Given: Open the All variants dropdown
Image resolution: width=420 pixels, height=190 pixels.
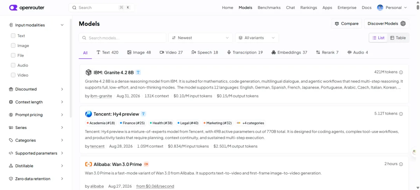Looking at the screenshot, I should [257, 38].
